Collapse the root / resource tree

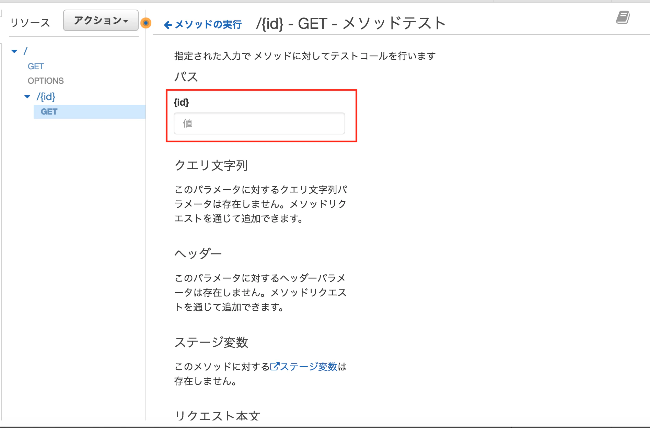[x=14, y=51]
